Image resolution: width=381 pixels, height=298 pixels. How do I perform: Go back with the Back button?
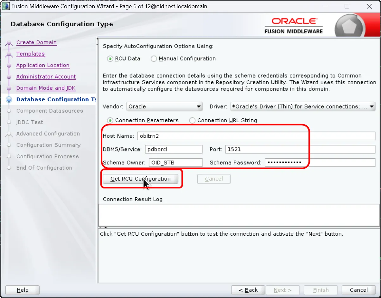pyautogui.click(x=248, y=290)
